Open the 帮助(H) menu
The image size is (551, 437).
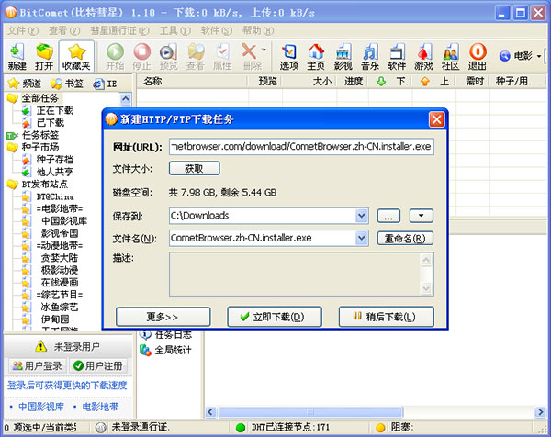click(258, 31)
